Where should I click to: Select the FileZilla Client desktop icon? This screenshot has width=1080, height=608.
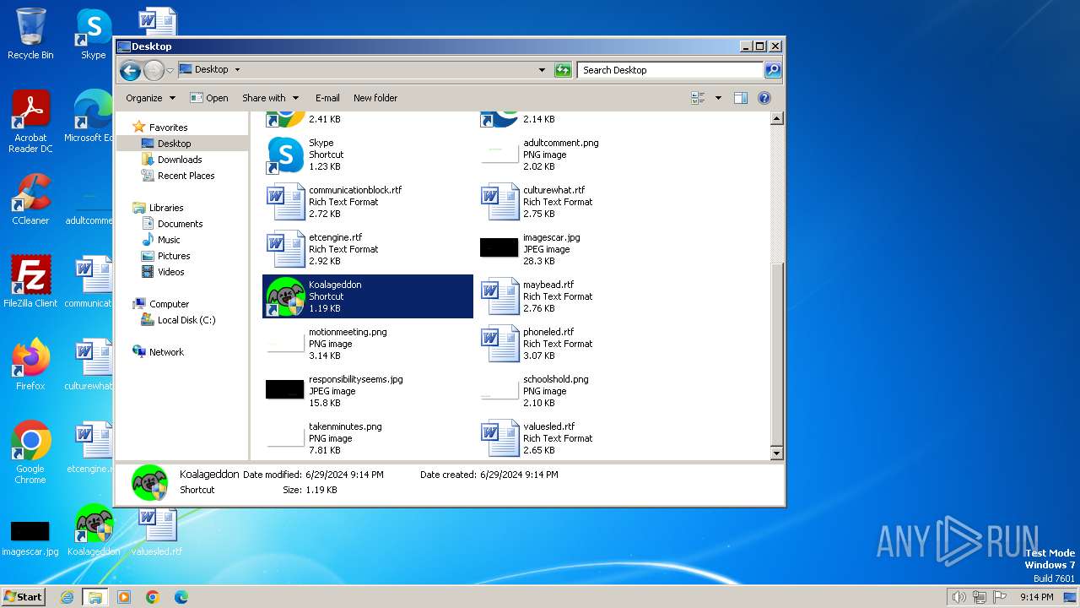pyautogui.click(x=30, y=281)
